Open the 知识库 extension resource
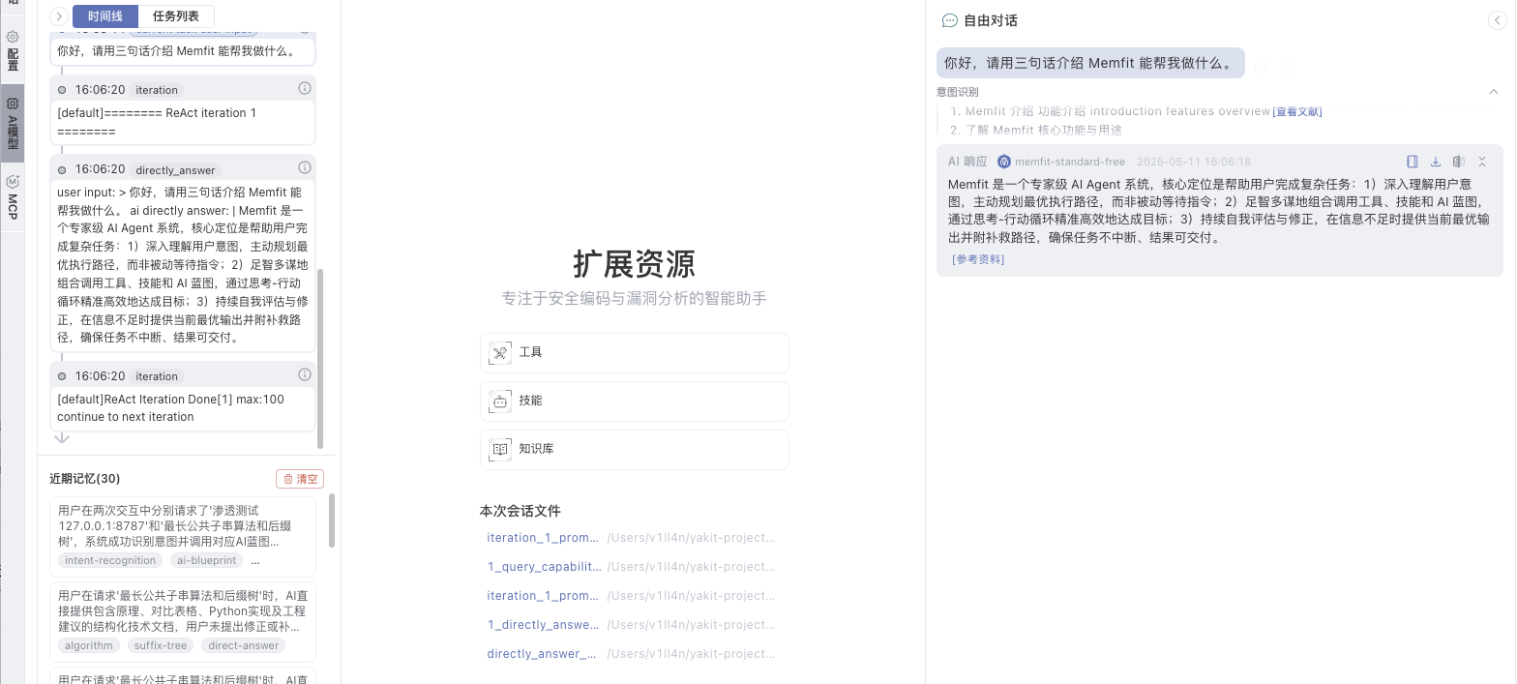The width and height of the screenshot is (1517, 684). pos(635,449)
